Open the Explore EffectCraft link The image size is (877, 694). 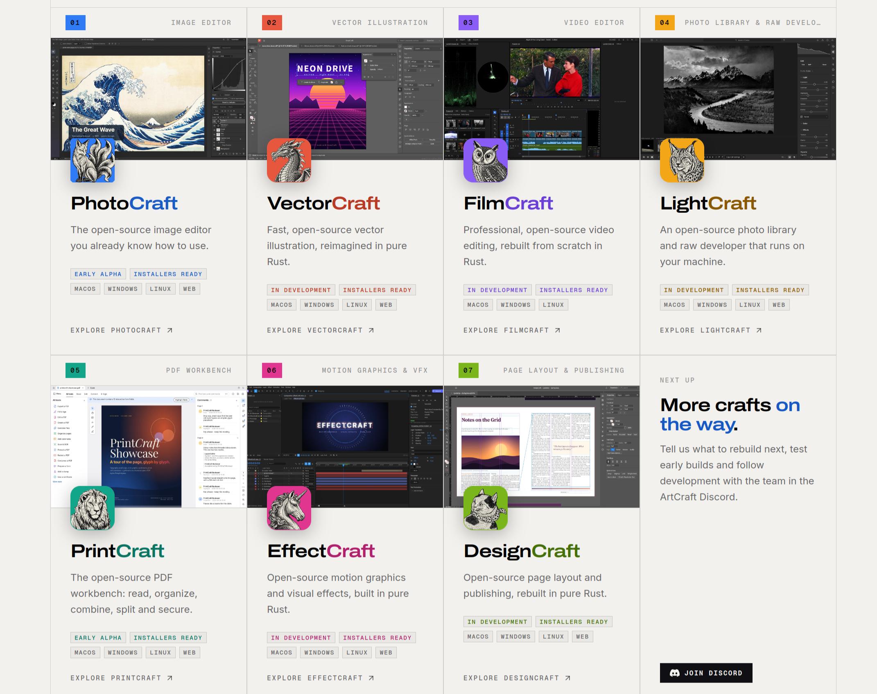click(321, 678)
